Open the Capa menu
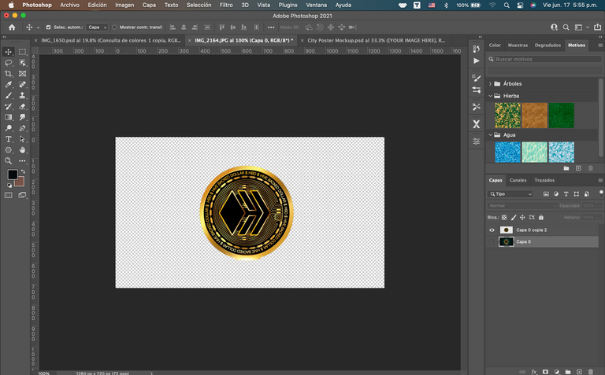605x375 pixels. click(x=149, y=5)
